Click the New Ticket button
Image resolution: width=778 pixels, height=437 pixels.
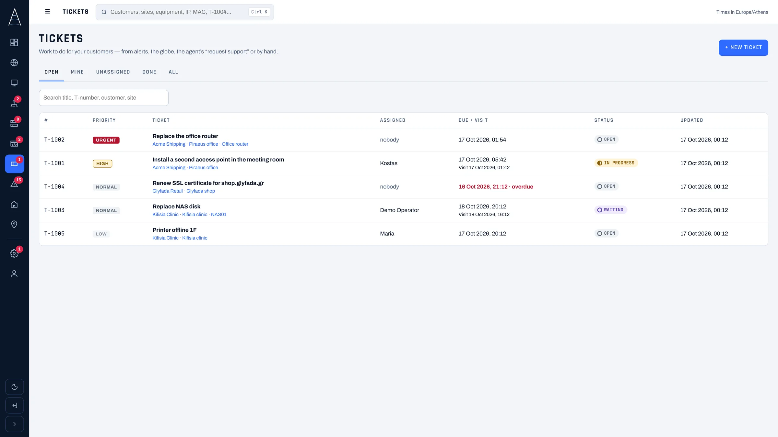coord(743,48)
